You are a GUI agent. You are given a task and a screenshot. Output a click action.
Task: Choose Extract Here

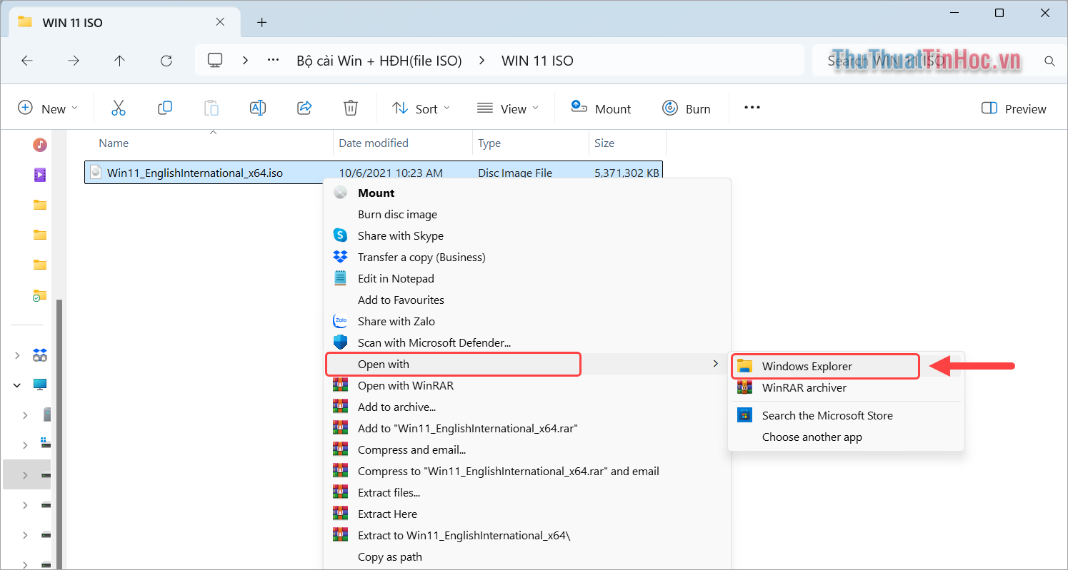[x=527, y=514]
